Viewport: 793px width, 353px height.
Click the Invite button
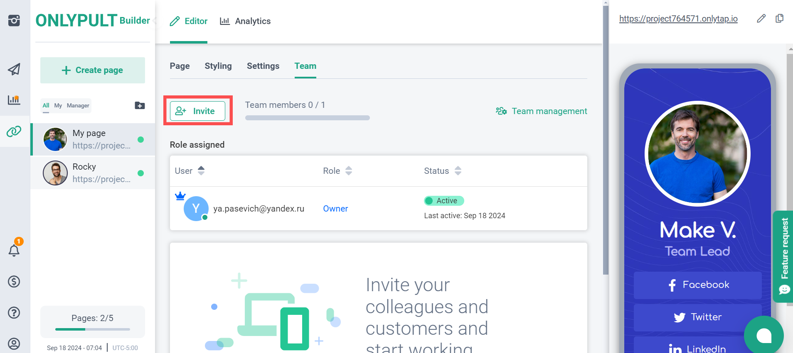coord(197,111)
